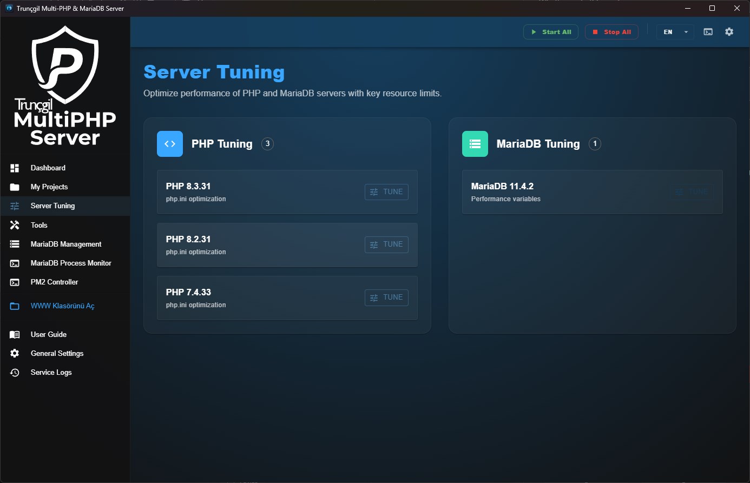
Task: Click the MariaDB Process Monitor terminal icon
Action: (x=15, y=263)
